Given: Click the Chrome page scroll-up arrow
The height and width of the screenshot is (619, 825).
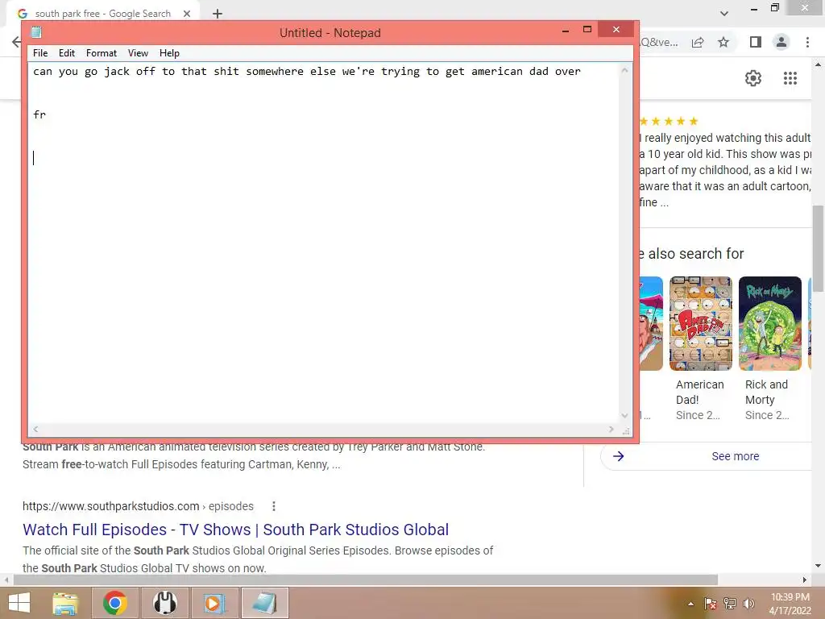Looking at the screenshot, I should pyautogui.click(x=819, y=64).
